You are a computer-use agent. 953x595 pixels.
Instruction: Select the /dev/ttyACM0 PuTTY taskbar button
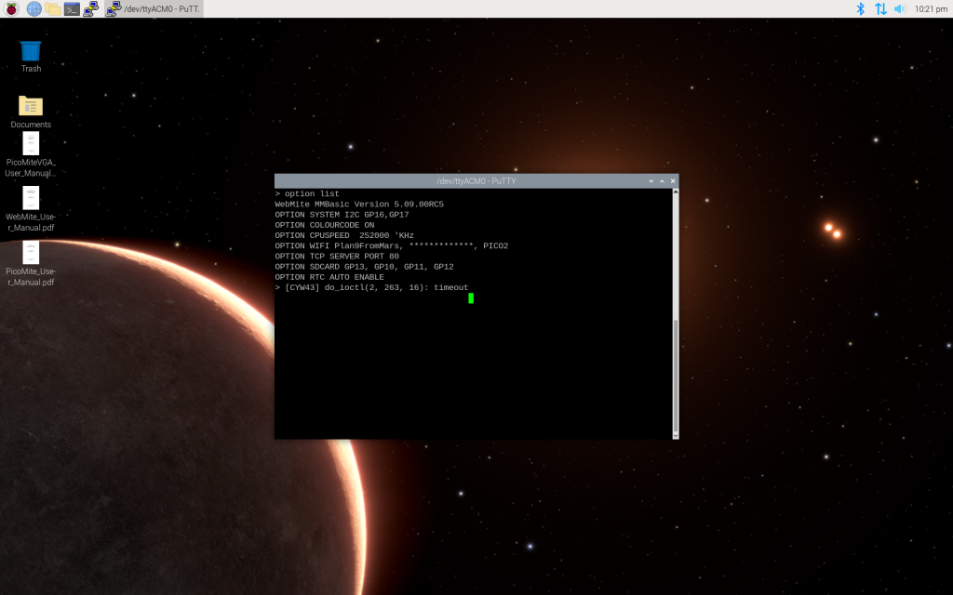[x=154, y=8]
